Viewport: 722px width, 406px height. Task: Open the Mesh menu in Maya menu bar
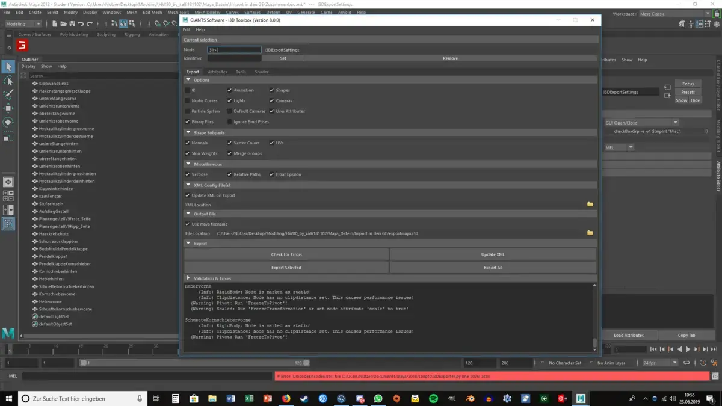tap(132, 12)
